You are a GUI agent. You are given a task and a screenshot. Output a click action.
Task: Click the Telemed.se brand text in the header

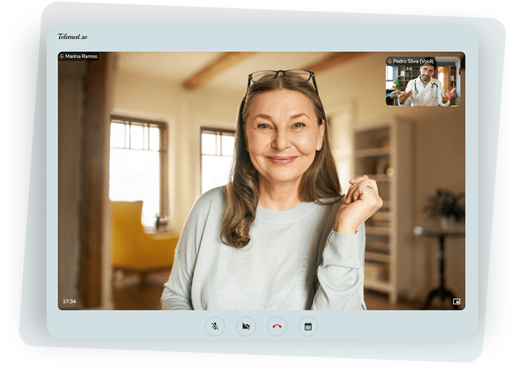coord(73,36)
